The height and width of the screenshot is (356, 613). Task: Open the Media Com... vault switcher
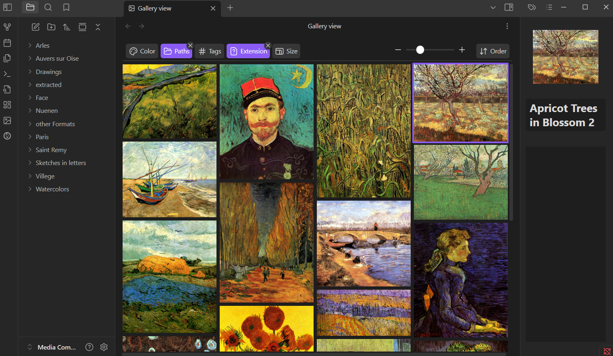pyautogui.click(x=52, y=347)
